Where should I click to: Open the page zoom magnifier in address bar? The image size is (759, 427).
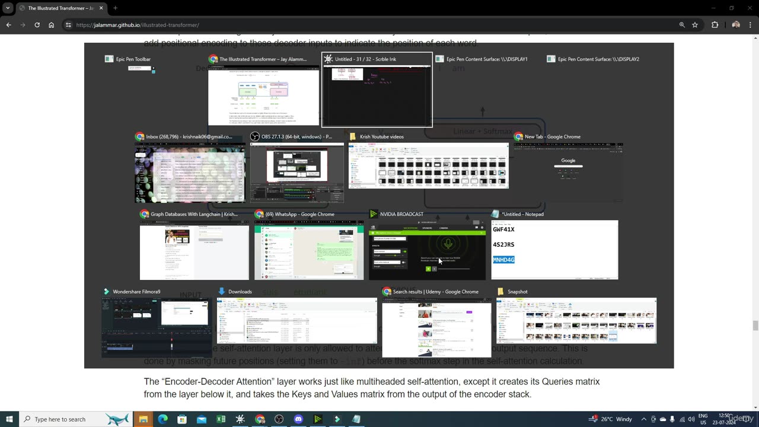(682, 25)
